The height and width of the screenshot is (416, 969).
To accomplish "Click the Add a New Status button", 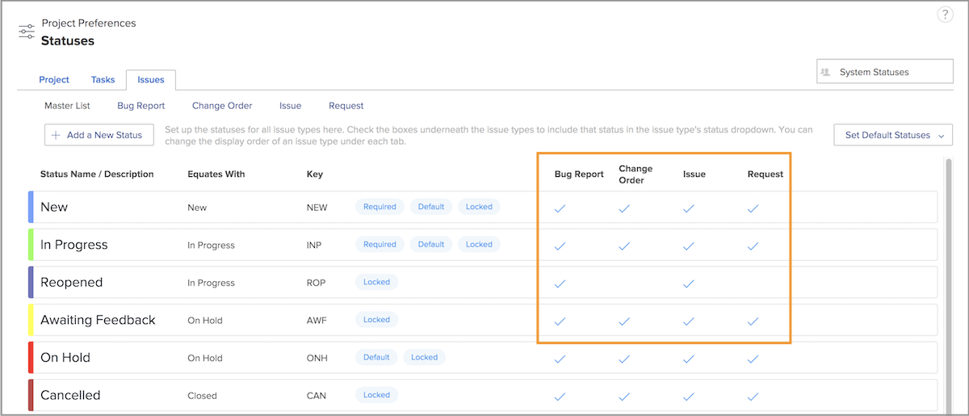I will point(99,135).
